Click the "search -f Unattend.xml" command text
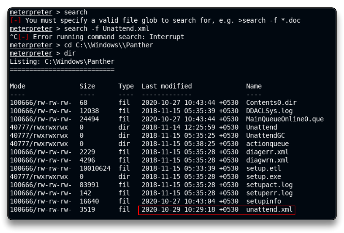 pyautogui.click(x=107, y=29)
